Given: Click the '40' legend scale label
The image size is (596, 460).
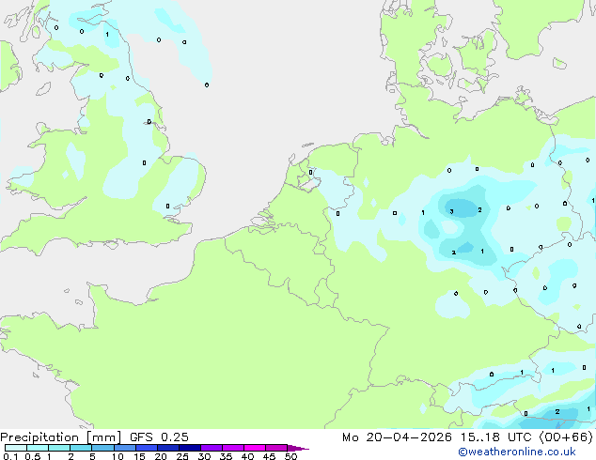Looking at the screenshot, I should click(x=247, y=456).
